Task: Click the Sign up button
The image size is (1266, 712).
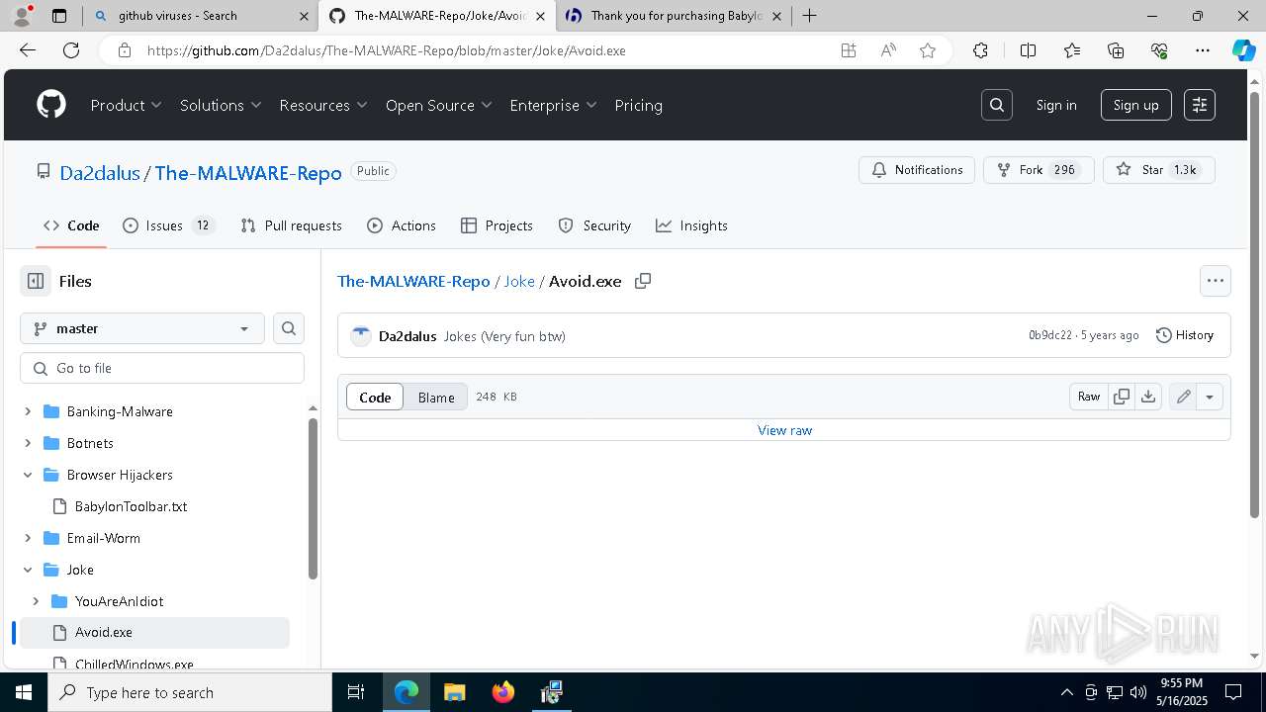Action: coord(1135,105)
